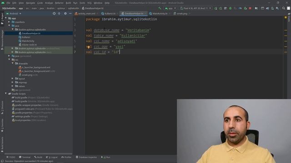291x163 pixels.
Task: Switch to the MainActivity.kt tab
Action: (x=160, y=14)
